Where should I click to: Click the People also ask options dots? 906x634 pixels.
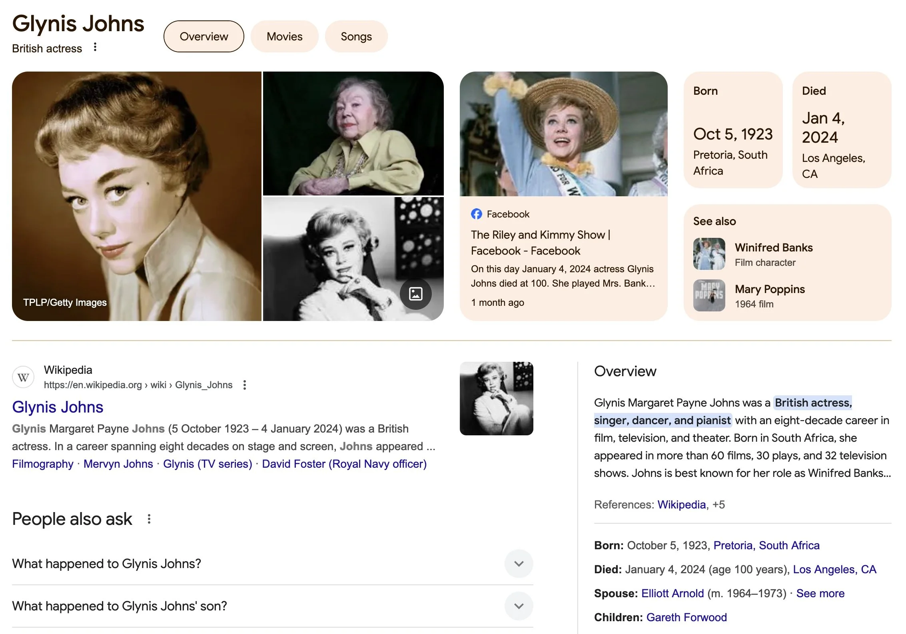click(149, 519)
